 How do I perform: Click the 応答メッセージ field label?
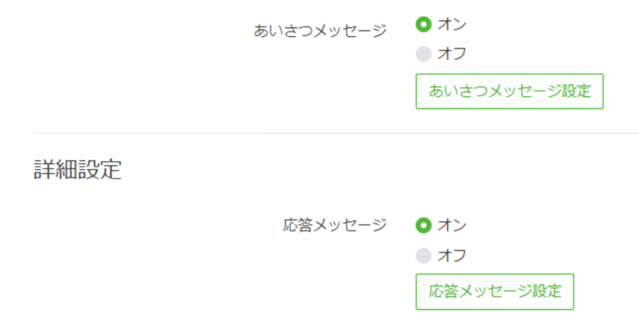[334, 225]
